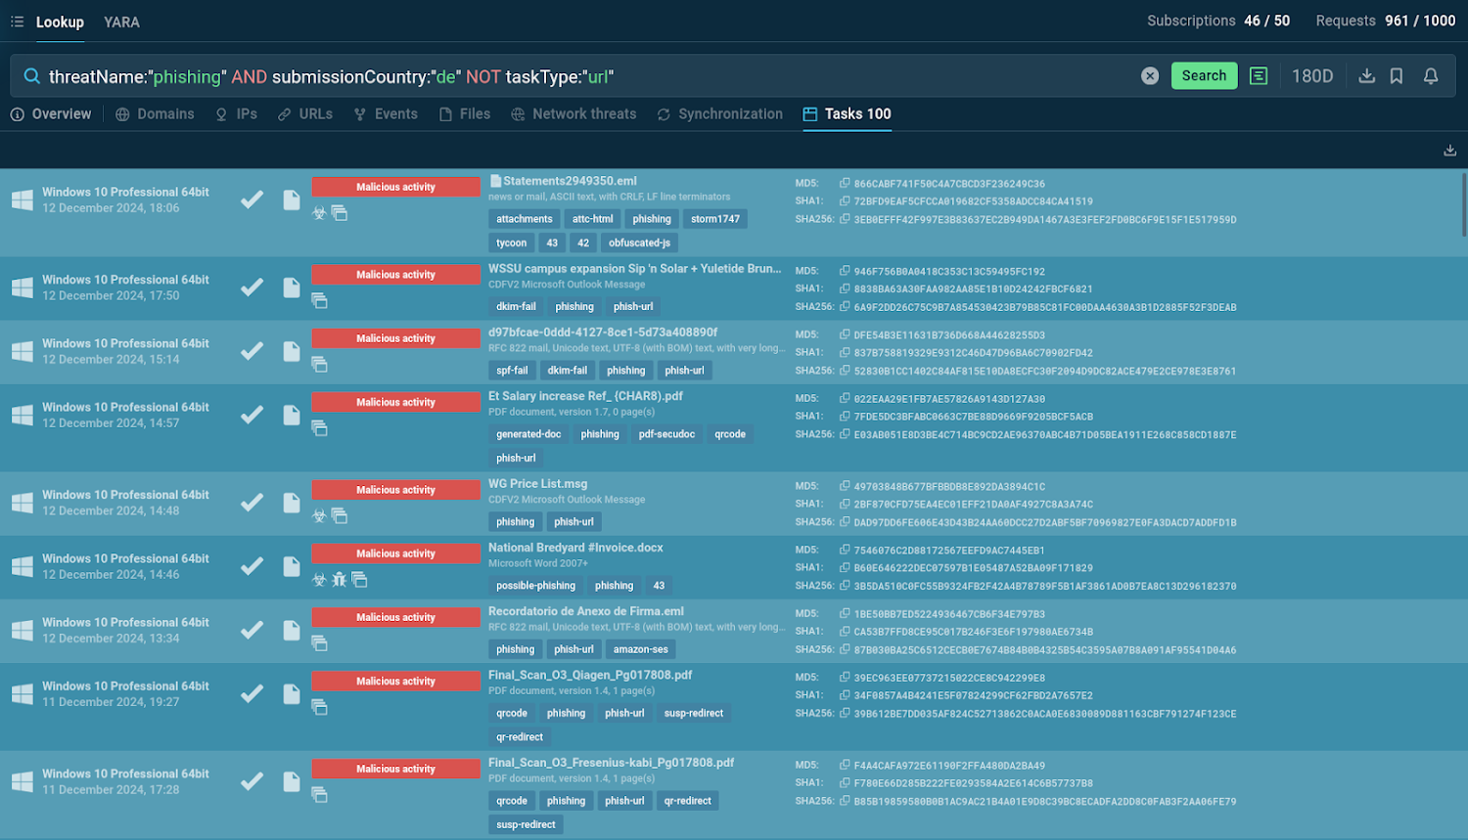Open the Recordatorio de Anexo de Firma.eml task
The height and width of the screenshot is (840, 1468).
coord(586,611)
